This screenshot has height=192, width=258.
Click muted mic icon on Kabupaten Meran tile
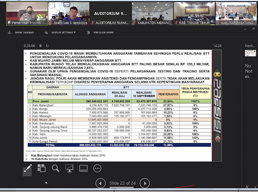[x=134, y=23]
